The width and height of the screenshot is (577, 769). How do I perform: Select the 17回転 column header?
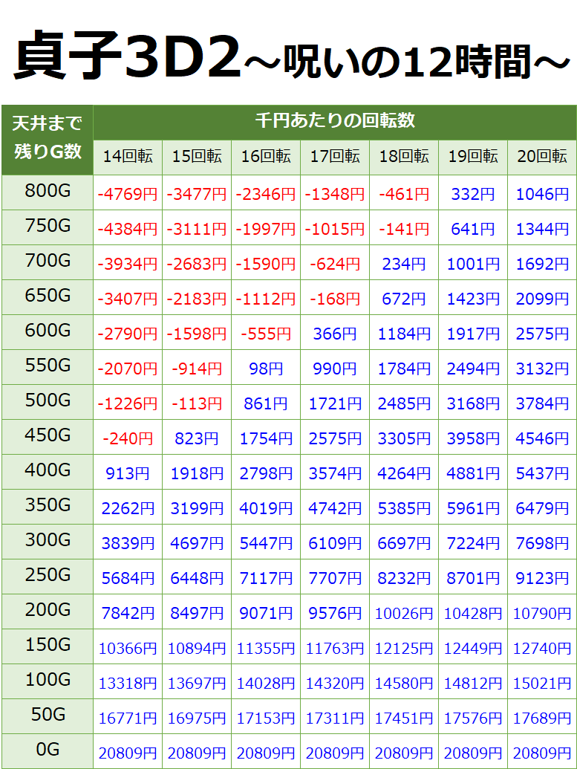click(335, 158)
